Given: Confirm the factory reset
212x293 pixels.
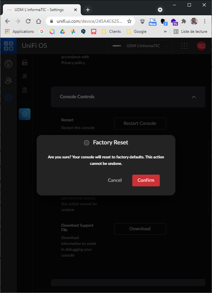Looking at the screenshot, I should click(x=146, y=180).
